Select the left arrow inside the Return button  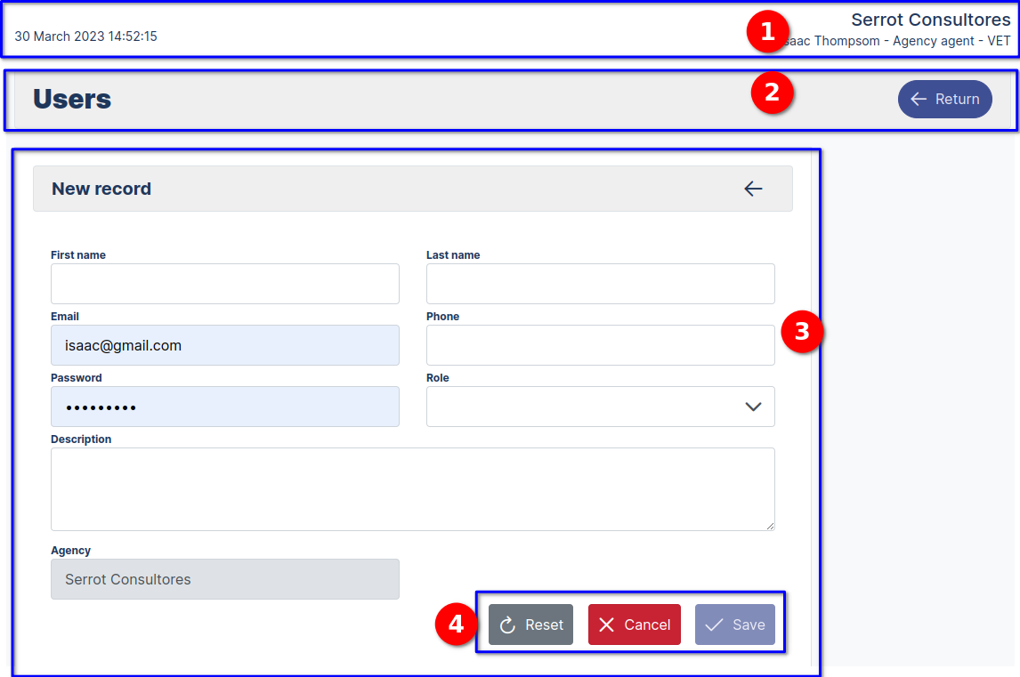point(919,99)
